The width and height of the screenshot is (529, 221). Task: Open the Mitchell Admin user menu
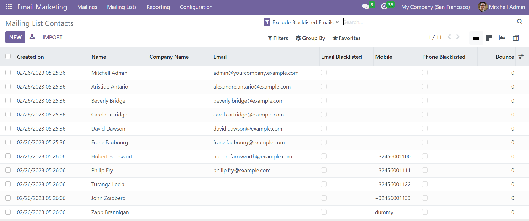click(502, 7)
